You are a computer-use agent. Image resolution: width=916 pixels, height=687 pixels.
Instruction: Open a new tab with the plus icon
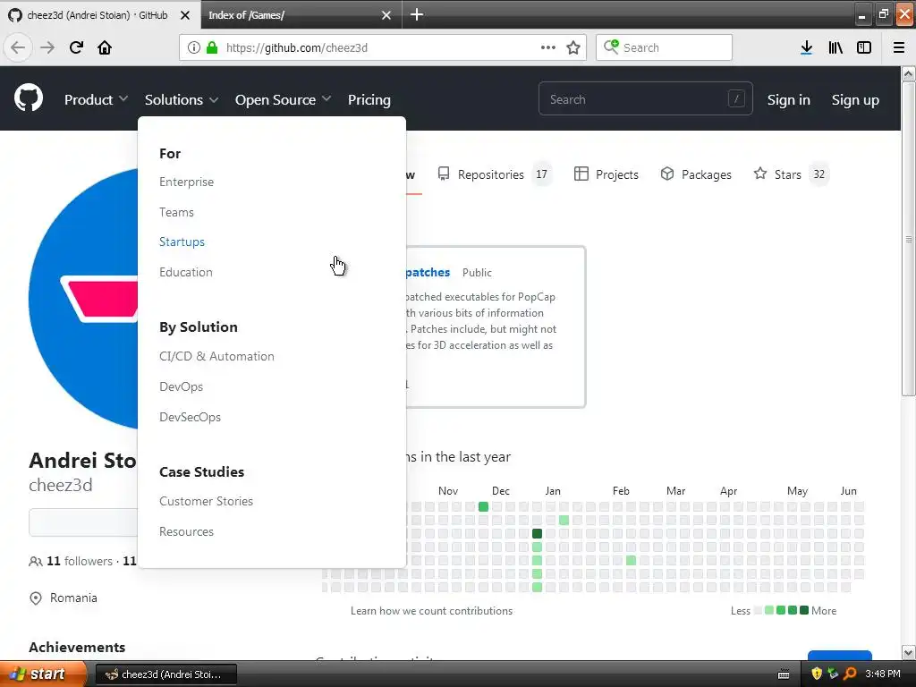click(417, 14)
